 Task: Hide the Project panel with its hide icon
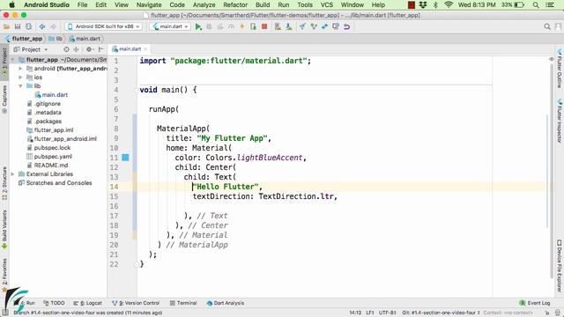[101, 49]
